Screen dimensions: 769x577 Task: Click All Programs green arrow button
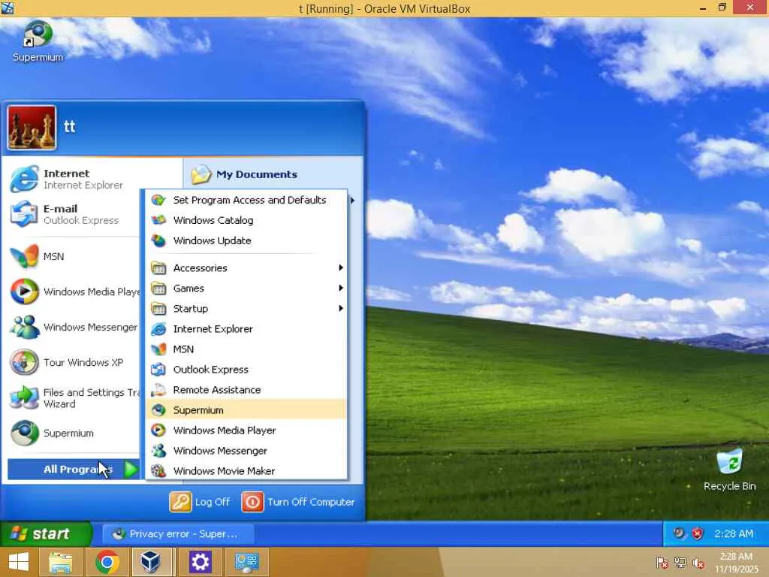tap(131, 470)
